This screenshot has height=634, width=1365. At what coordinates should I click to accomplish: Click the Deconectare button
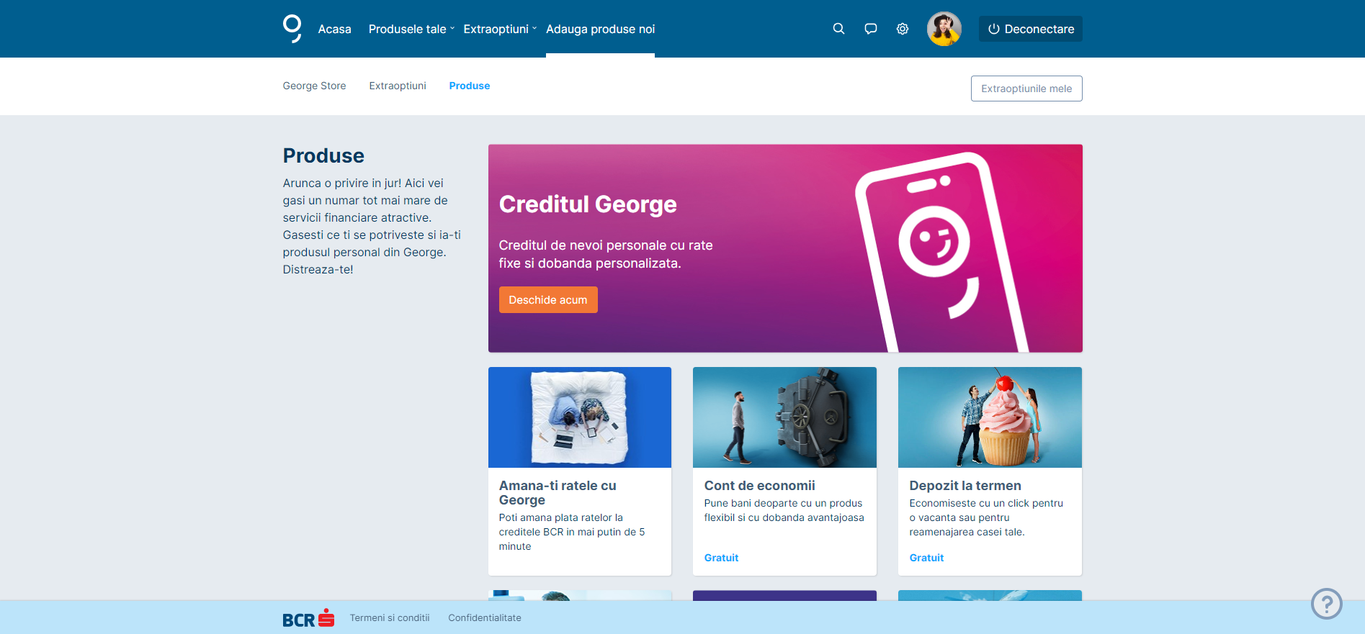1030,29
